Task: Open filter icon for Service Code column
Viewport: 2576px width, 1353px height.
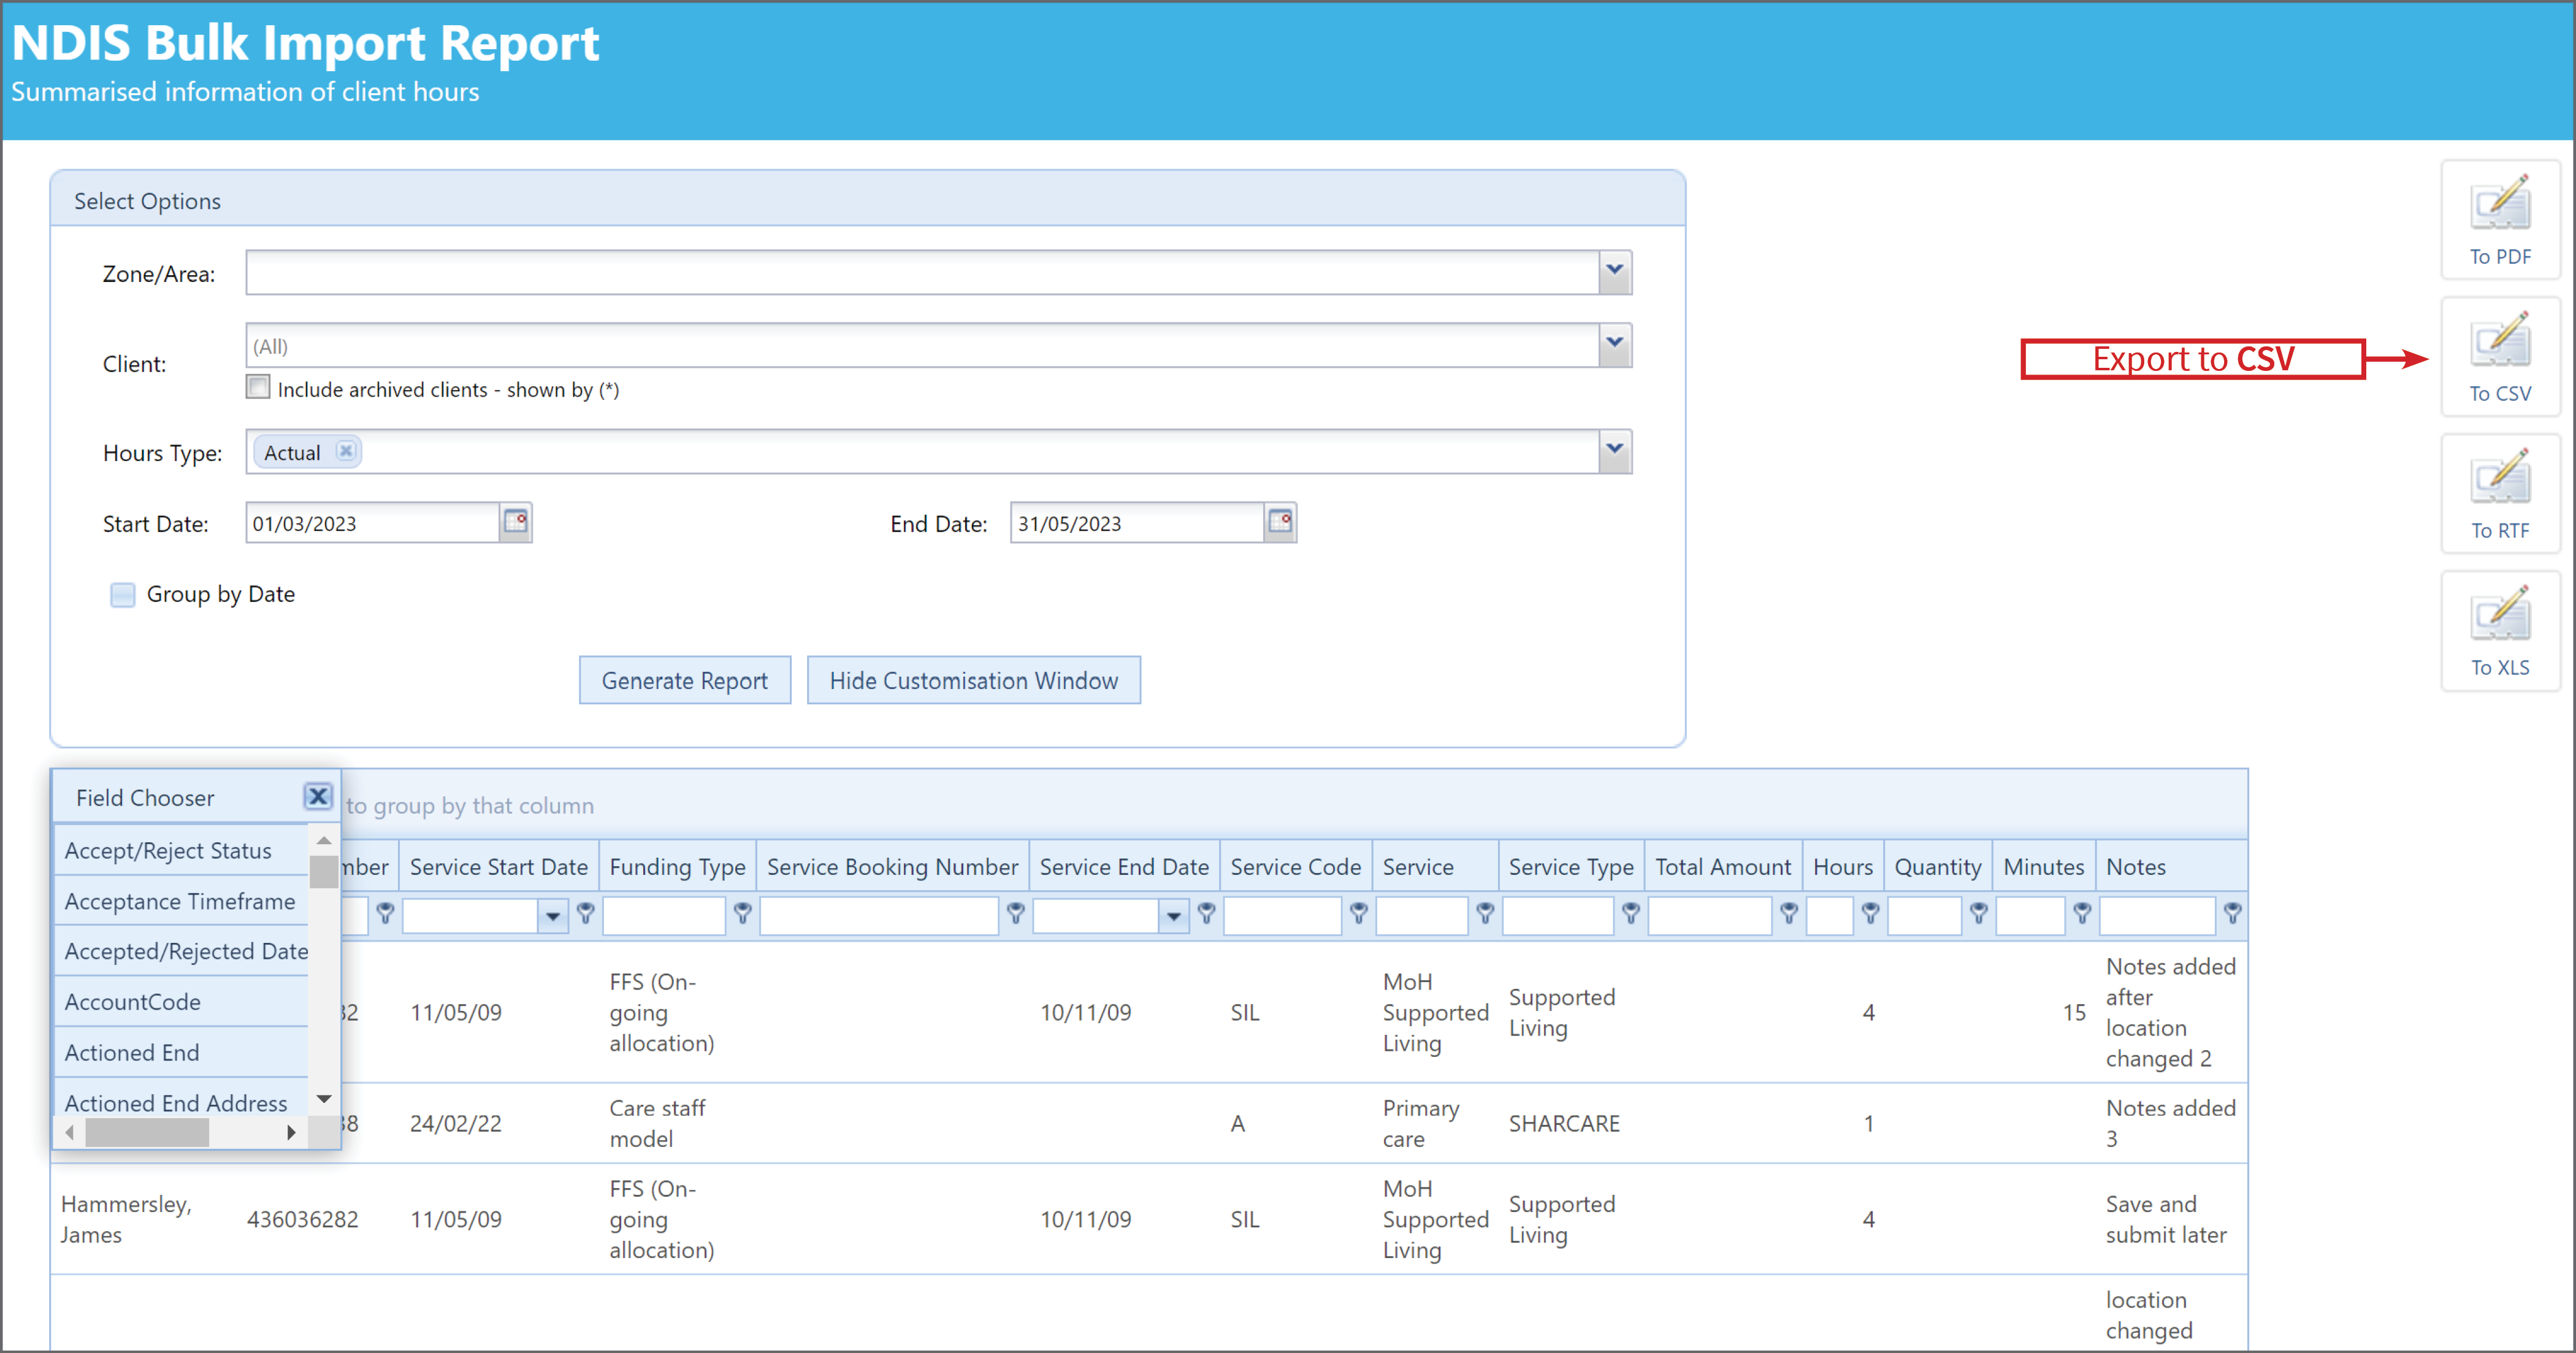Action: 1358,913
